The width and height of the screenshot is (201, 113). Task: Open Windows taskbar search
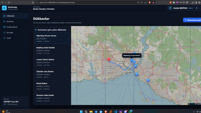pyautogui.click(x=86, y=112)
